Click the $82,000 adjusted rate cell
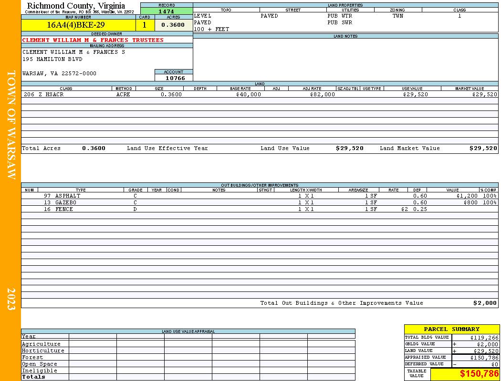501x381 pixels. click(323, 94)
